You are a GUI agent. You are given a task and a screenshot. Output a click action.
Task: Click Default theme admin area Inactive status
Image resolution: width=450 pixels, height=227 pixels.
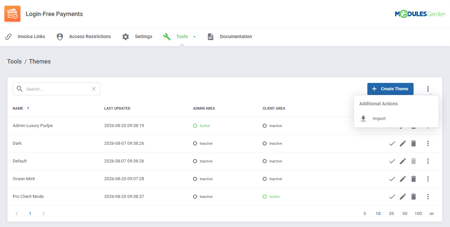(x=203, y=161)
